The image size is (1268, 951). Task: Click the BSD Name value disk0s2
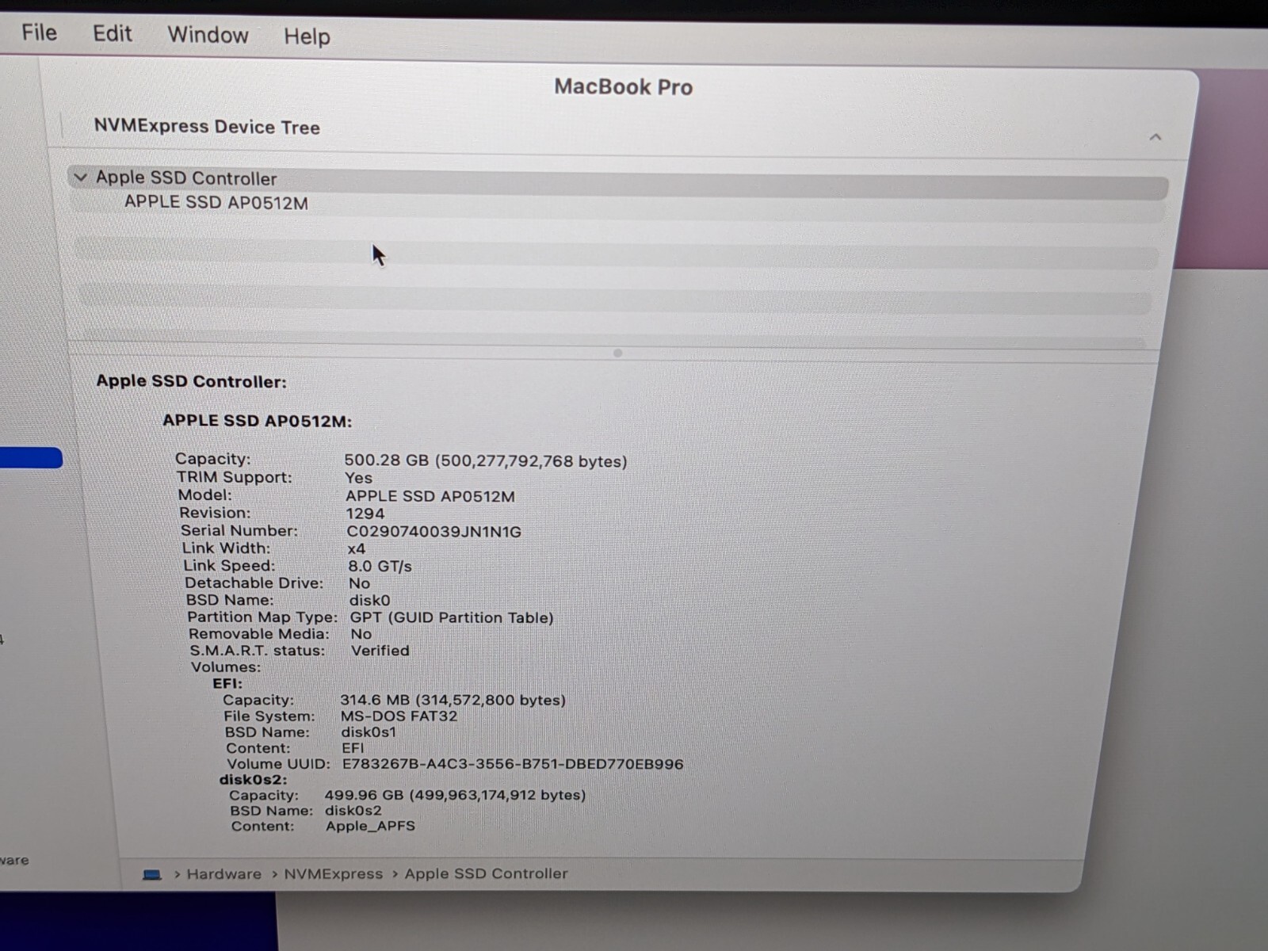pyautogui.click(x=353, y=811)
